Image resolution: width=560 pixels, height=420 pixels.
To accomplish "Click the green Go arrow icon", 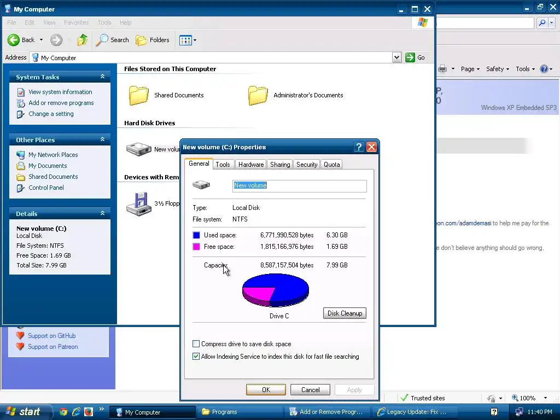I will [x=410, y=57].
